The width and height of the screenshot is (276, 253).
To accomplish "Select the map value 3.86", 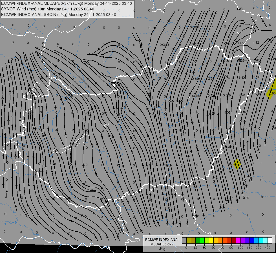I will tap(243, 112).
